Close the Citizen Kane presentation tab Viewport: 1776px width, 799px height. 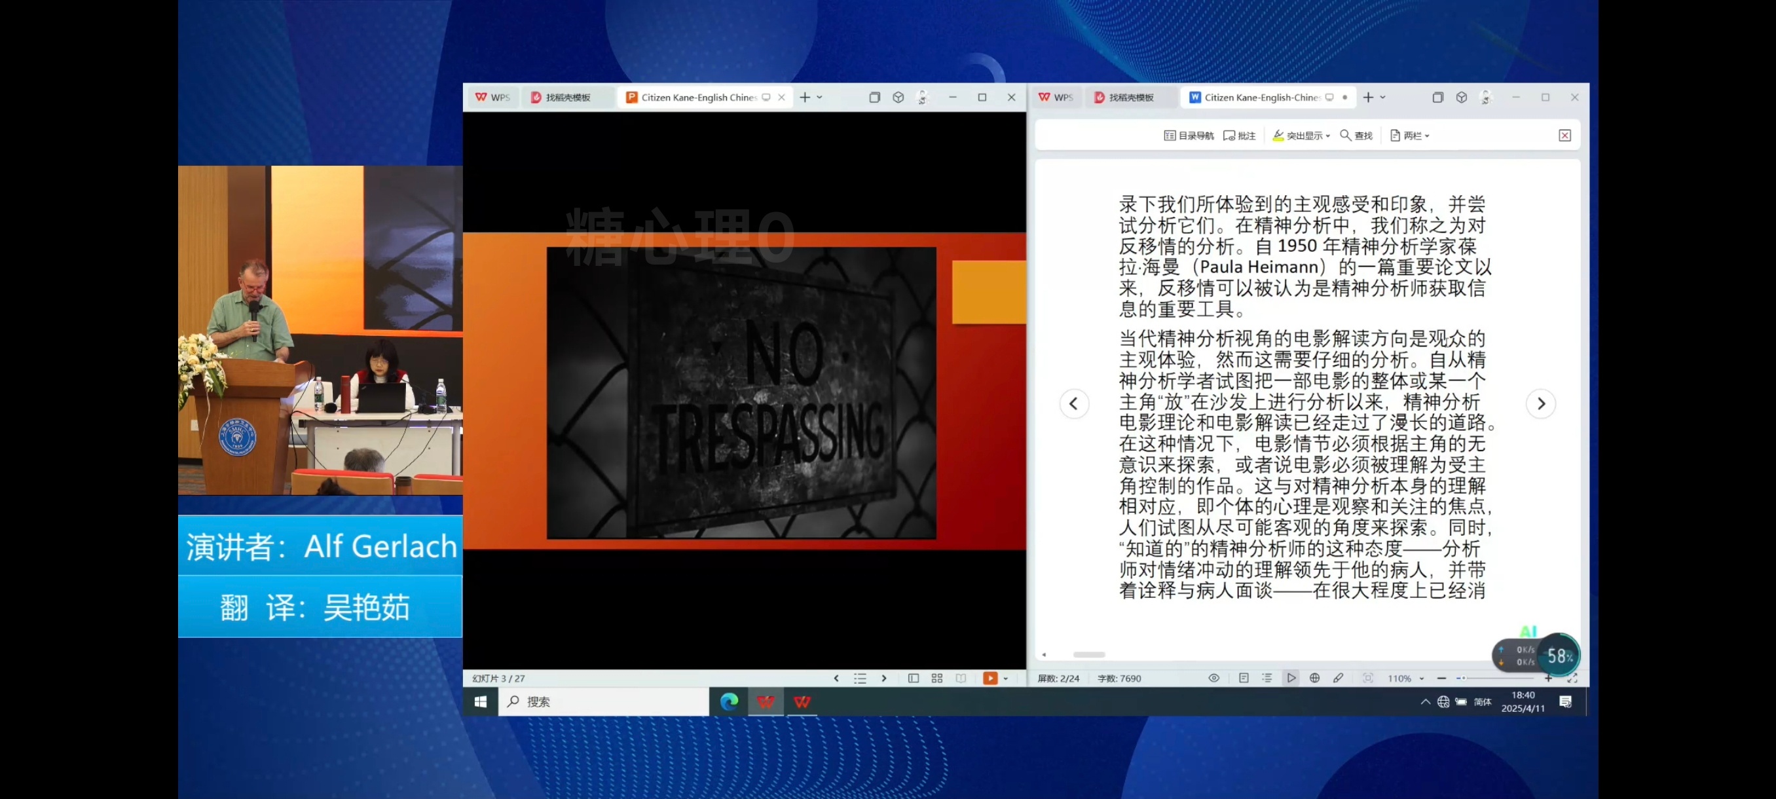click(x=781, y=97)
